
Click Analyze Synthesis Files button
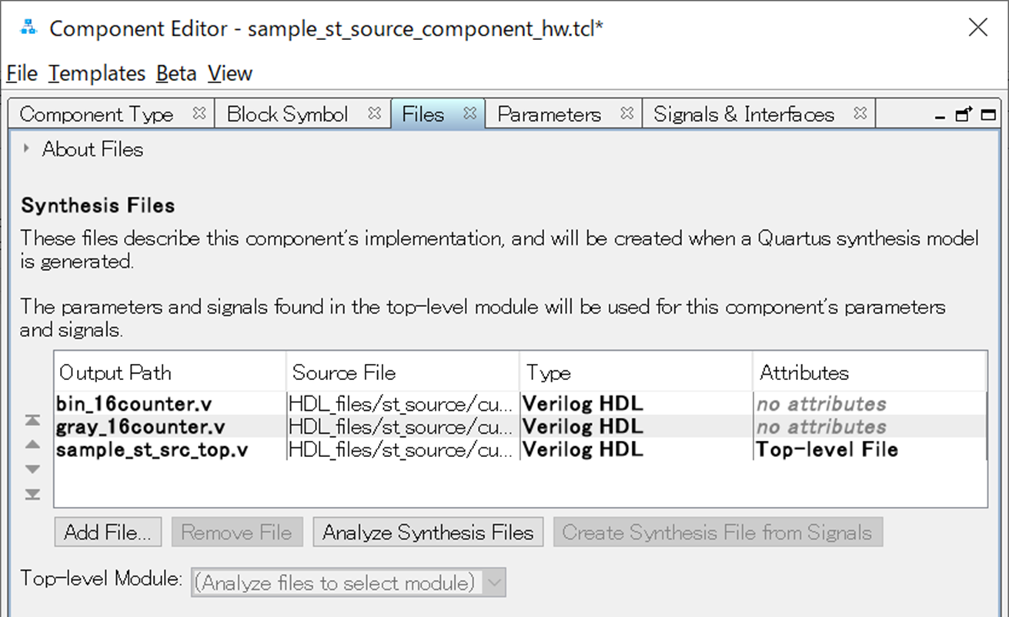click(x=428, y=532)
